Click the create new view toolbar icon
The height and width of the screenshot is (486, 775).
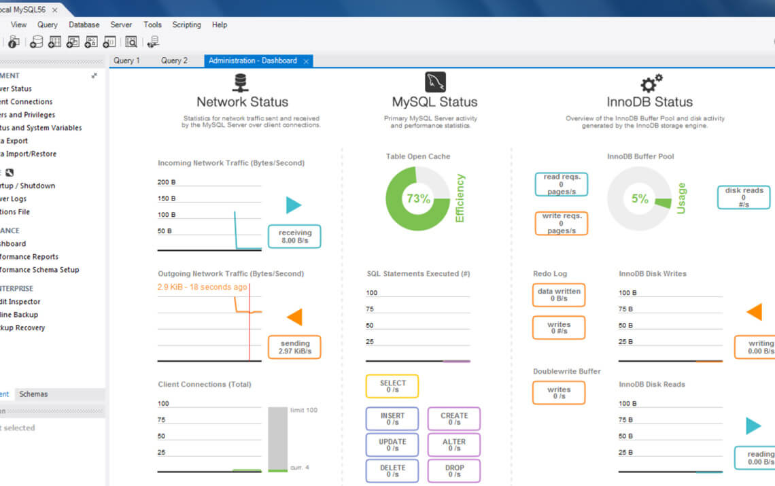coord(73,42)
